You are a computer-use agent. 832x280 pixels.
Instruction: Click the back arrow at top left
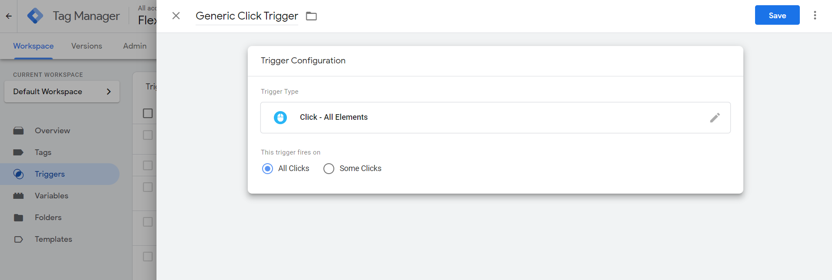pyautogui.click(x=9, y=16)
